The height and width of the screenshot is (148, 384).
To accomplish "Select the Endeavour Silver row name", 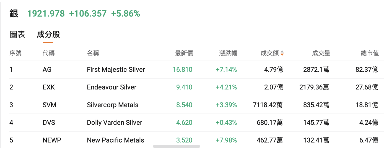I will [x=111, y=87].
